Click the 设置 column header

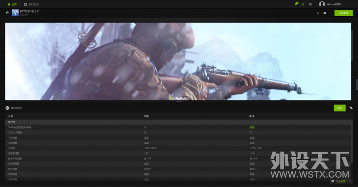[x=11, y=116]
